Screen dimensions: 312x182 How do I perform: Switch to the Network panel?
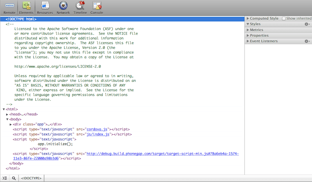click(63, 7)
